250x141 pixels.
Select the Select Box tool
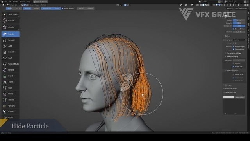11,14
